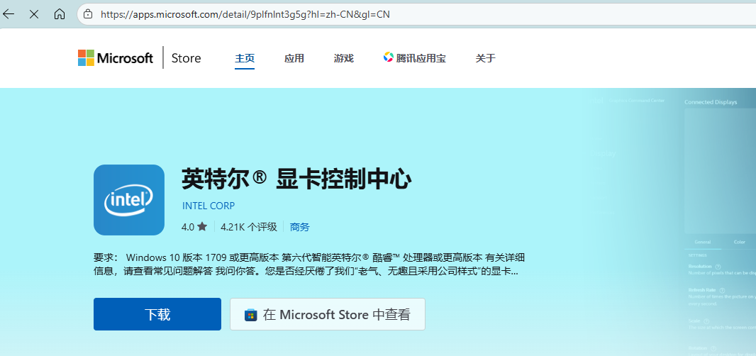Screen dimensions: 756x356
Task: Open the Store home link
Action: click(186, 58)
